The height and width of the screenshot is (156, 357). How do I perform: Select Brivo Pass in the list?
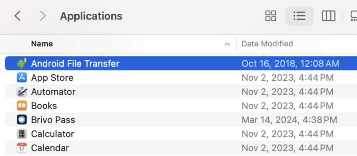tap(181, 119)
